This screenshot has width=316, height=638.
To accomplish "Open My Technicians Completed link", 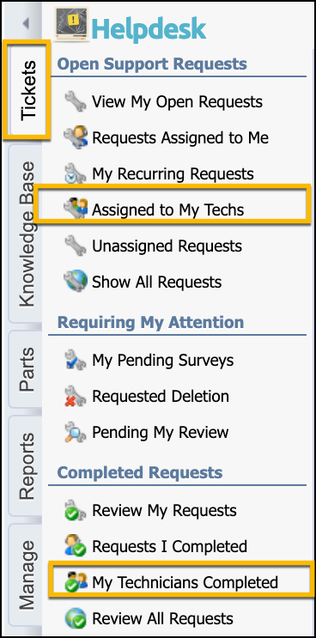I will (185, 582).
